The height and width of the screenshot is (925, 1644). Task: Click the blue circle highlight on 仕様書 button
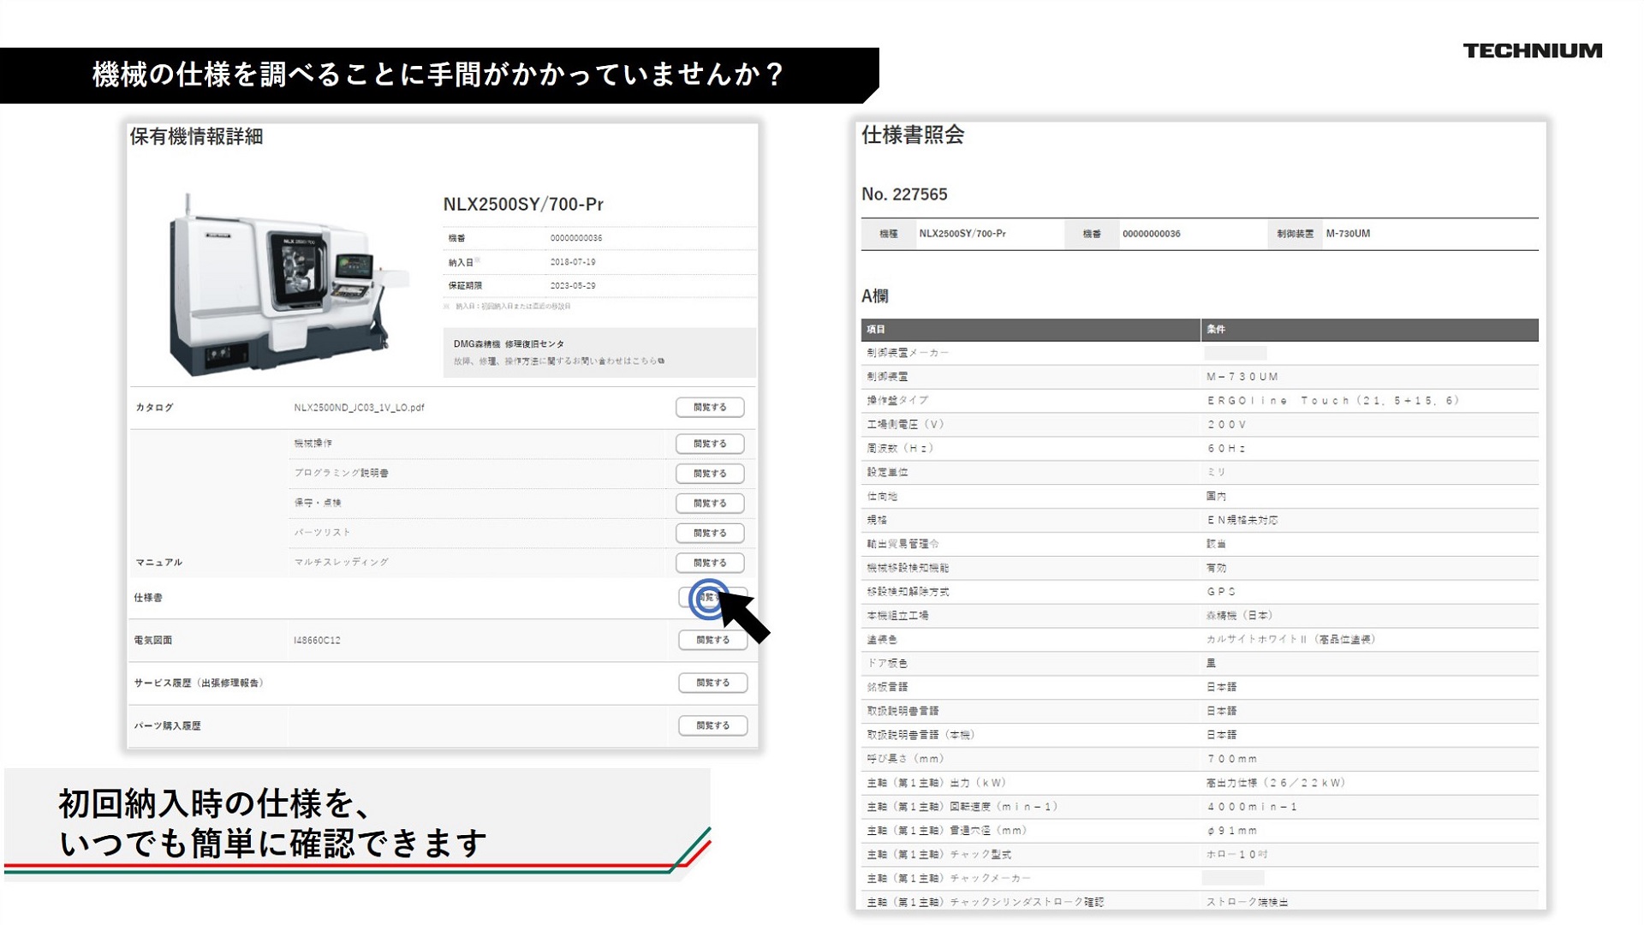(x=708, y=598)
